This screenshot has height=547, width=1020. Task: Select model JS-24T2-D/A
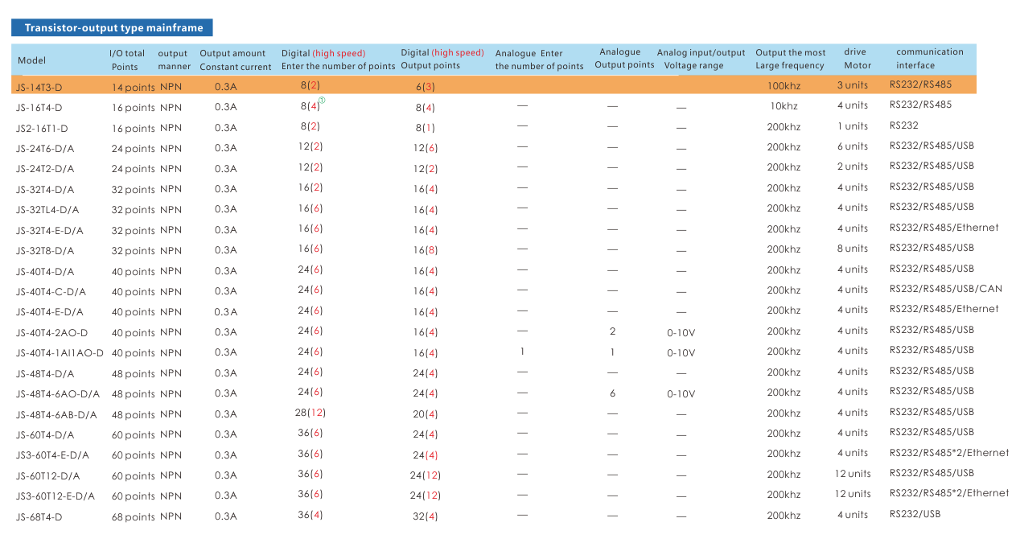(45, 169)
